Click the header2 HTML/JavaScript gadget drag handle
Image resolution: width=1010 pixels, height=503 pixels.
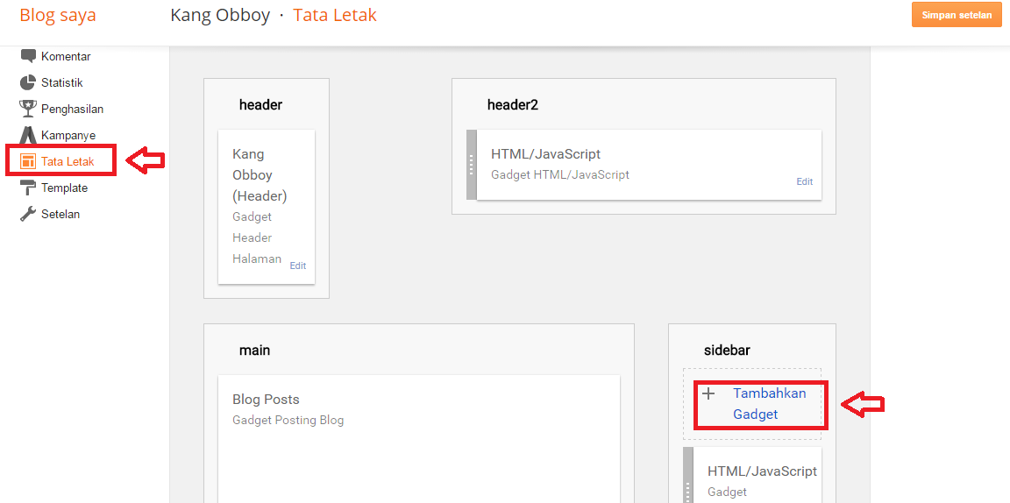472,165
